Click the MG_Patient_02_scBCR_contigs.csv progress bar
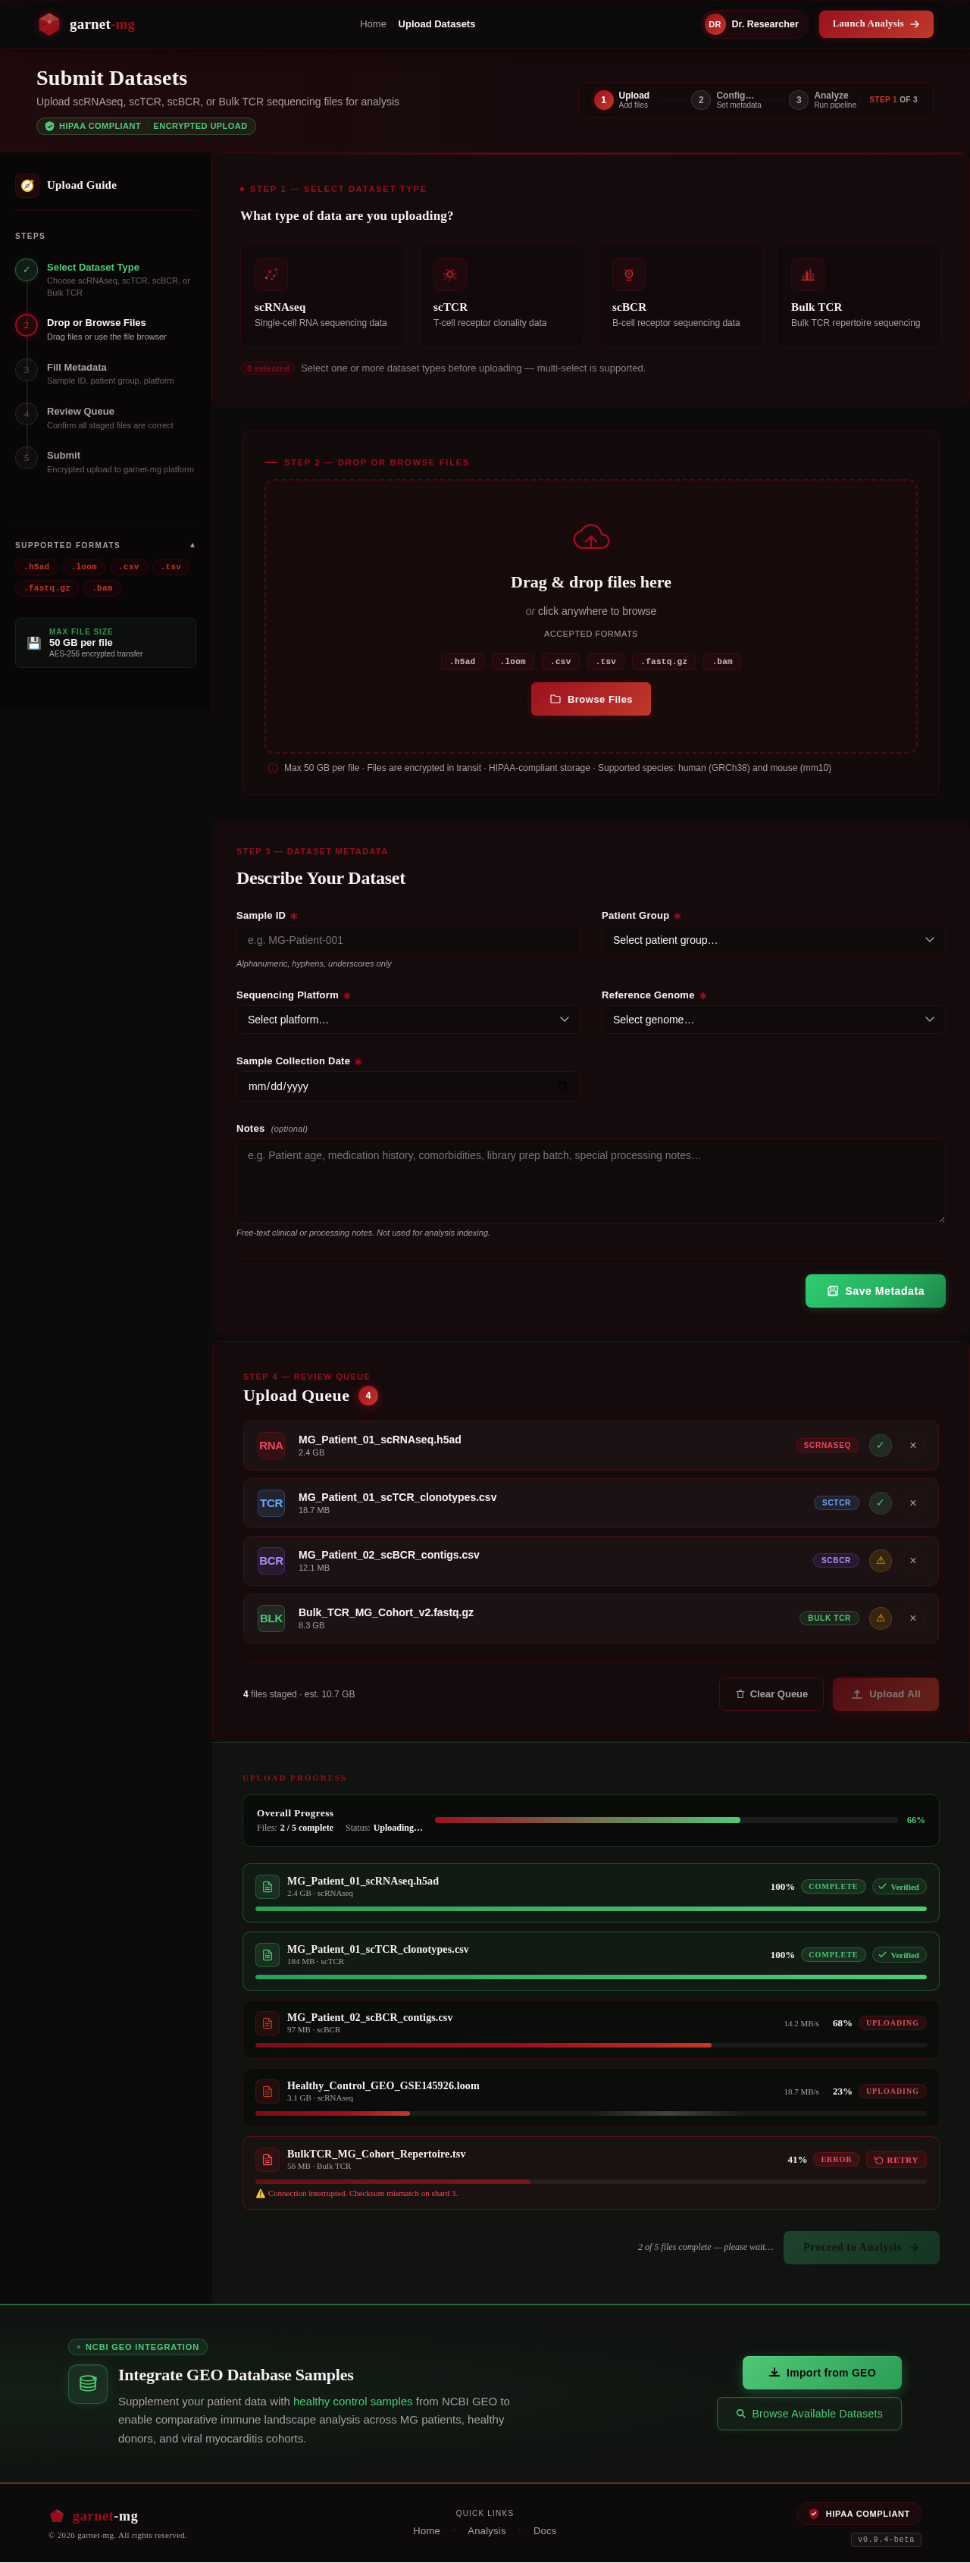 591,2044
